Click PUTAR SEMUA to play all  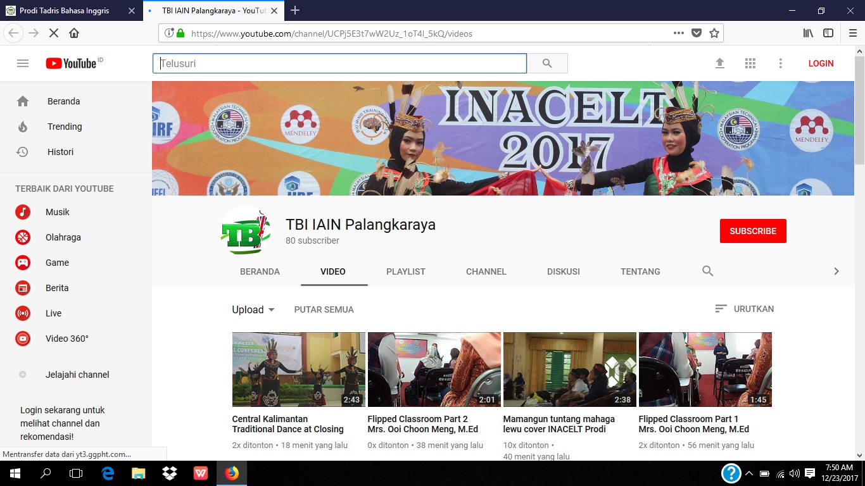pos(324,309)
